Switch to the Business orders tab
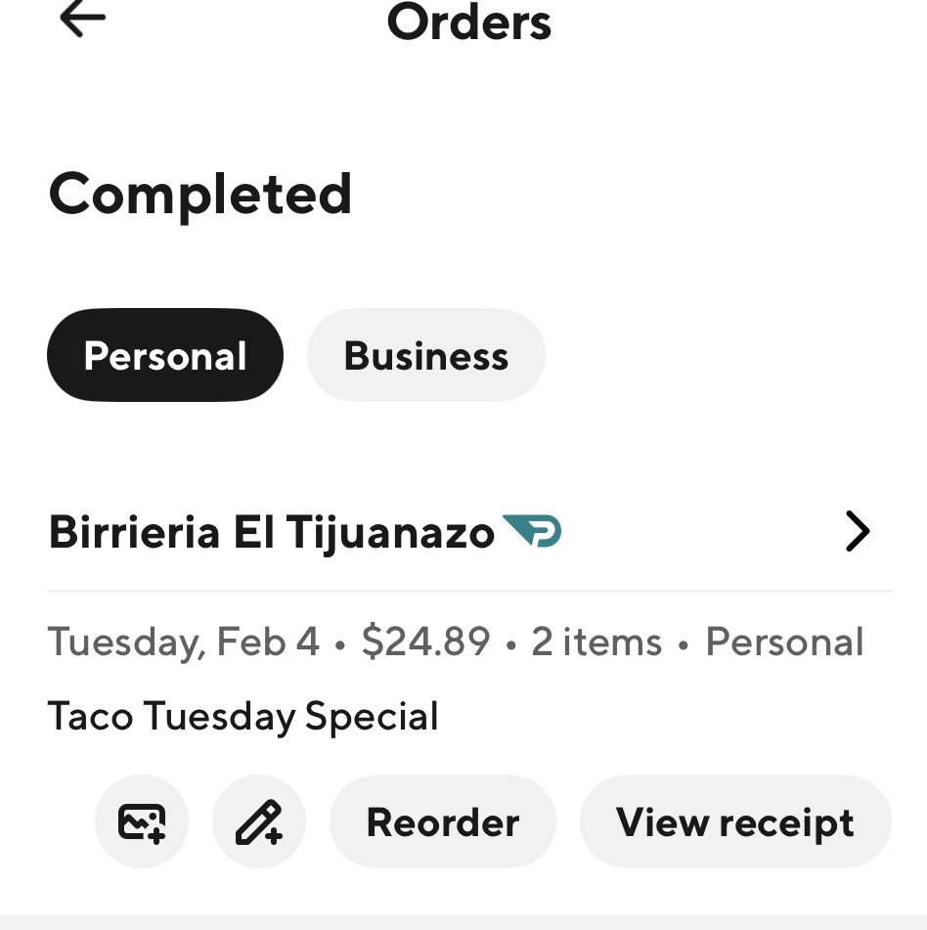Image resolution: width=927 pixels, height=930 pixels. point(425,356)
